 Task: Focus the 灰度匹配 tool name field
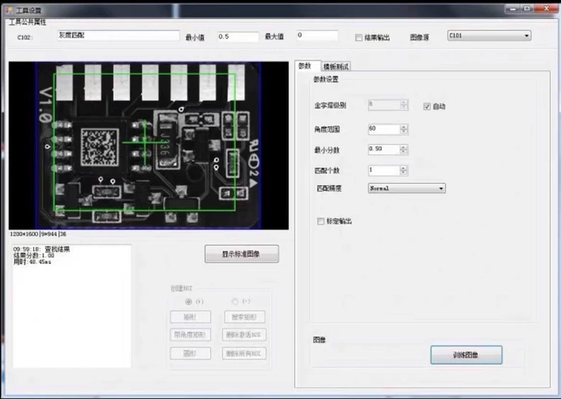click(x=118, y=35)
